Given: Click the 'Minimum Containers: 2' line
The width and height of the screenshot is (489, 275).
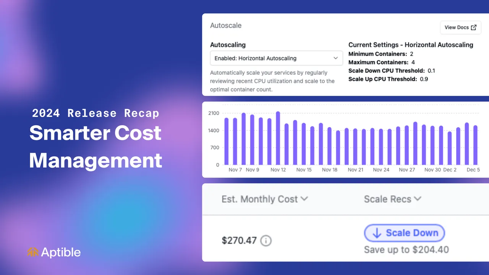Looking at the screenshot, I should 381,54.
